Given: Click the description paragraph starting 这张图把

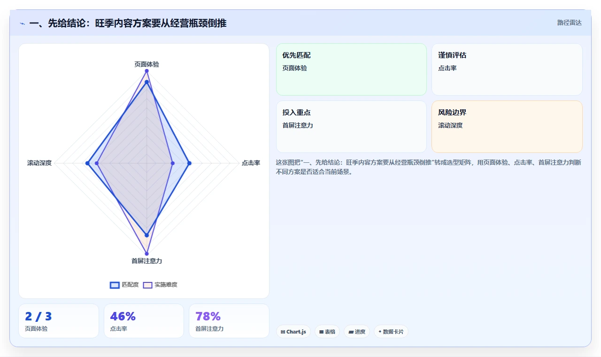Looking at the screenshot, I should coord(429,167).
